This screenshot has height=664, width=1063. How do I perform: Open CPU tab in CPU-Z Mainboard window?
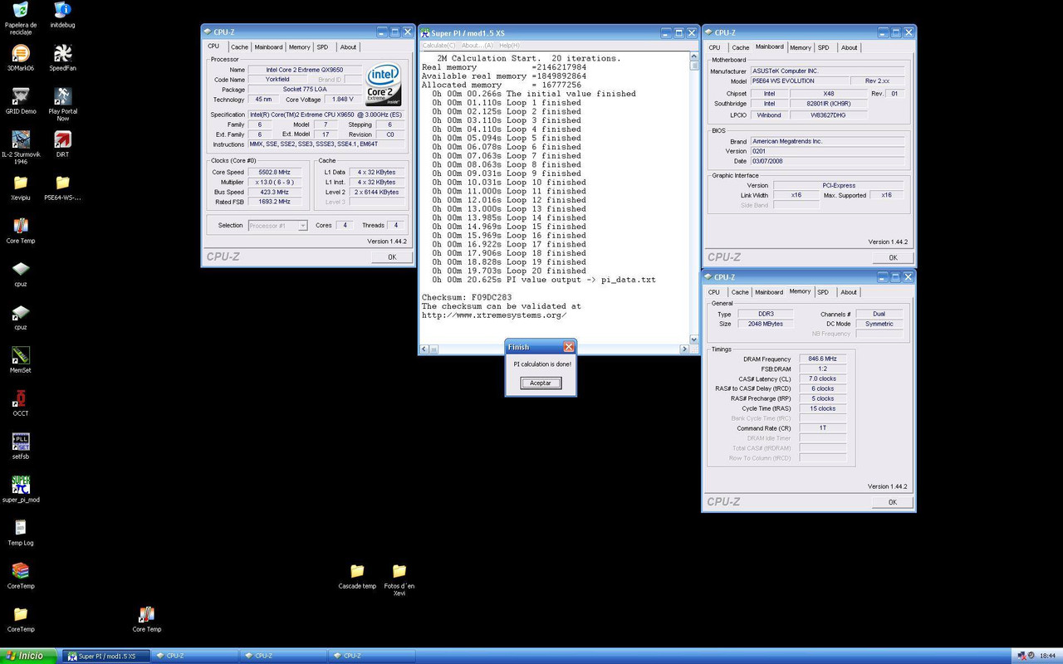coord(714,47)
